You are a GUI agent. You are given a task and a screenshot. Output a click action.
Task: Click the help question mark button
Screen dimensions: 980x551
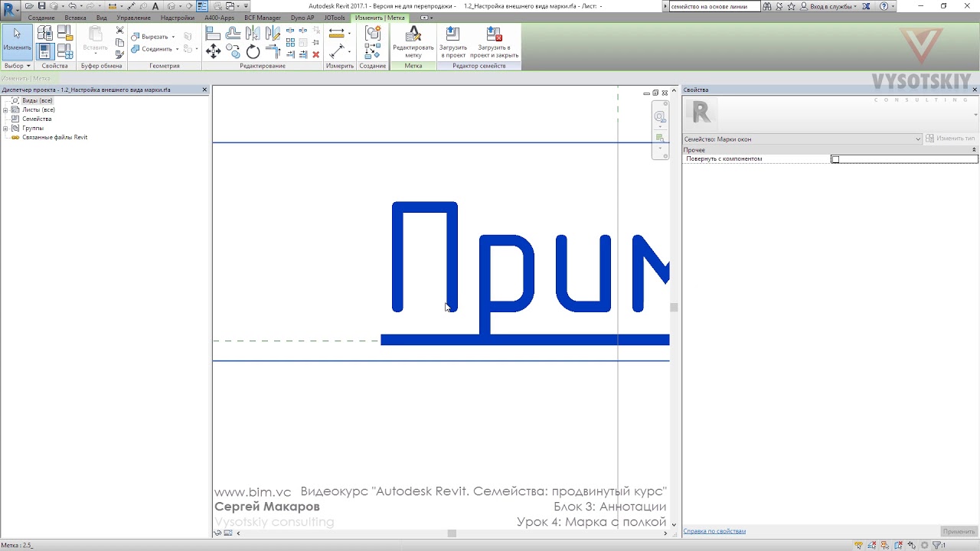tap(884, 6)
